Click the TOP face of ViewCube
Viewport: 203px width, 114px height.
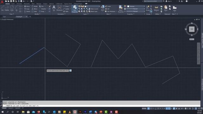click(192, 29)
